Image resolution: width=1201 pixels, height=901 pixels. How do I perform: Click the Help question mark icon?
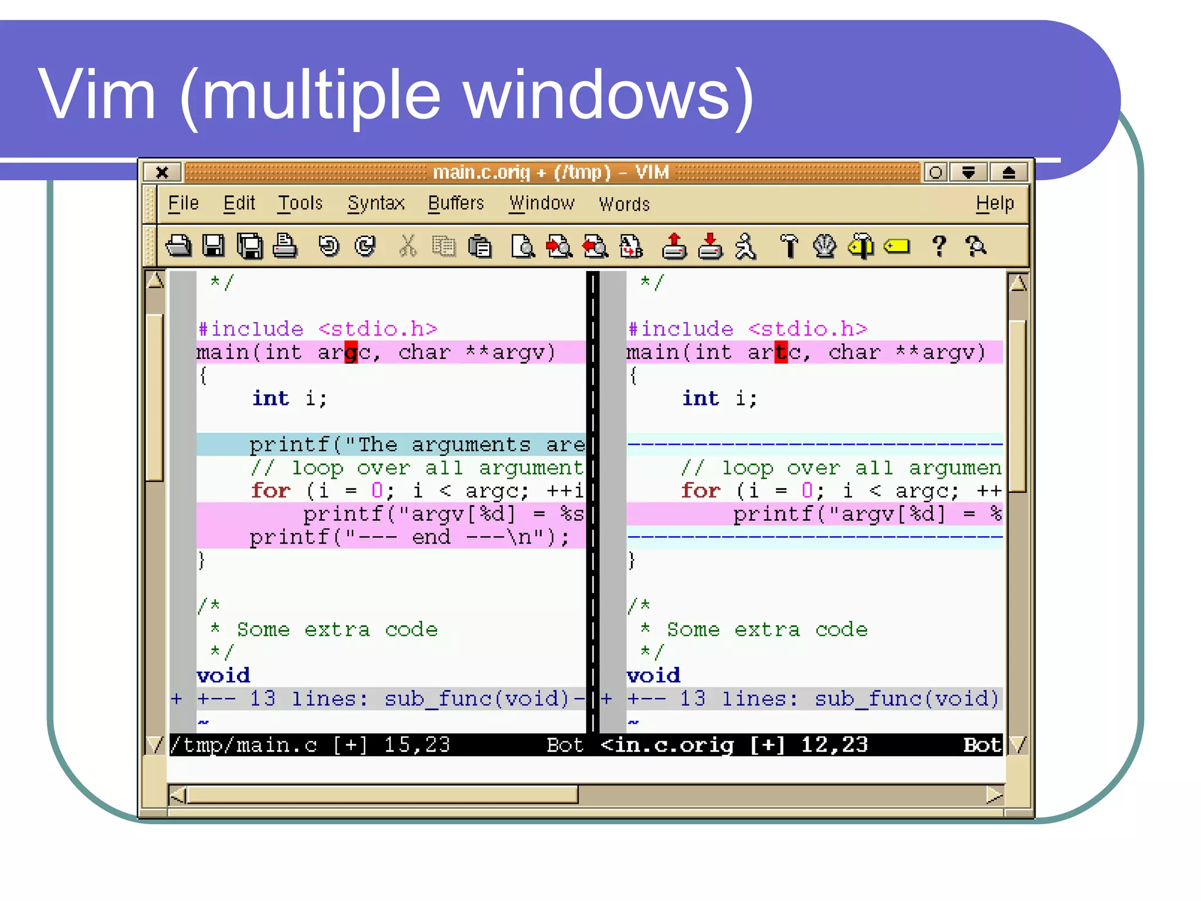[939, 246]
